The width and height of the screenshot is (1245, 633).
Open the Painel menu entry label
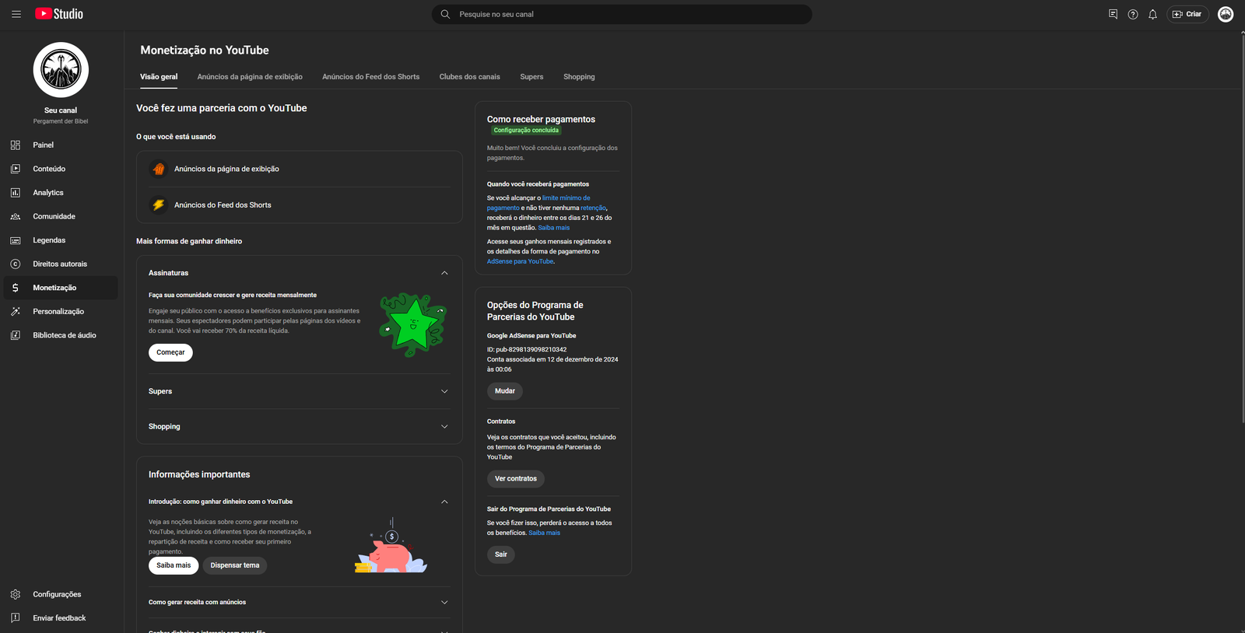coord(44,145)
